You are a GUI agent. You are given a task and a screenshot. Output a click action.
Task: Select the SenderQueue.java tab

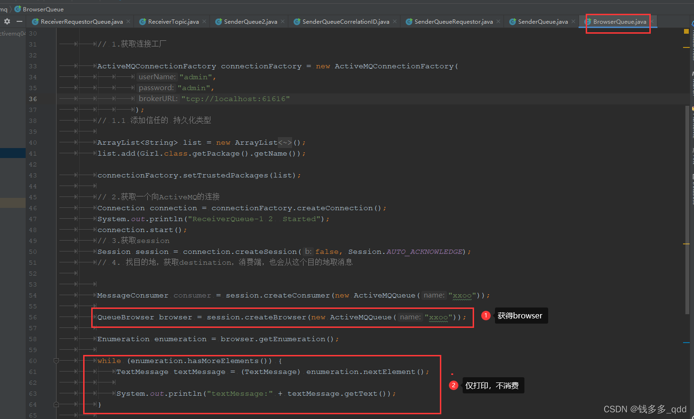coord(543,22)
